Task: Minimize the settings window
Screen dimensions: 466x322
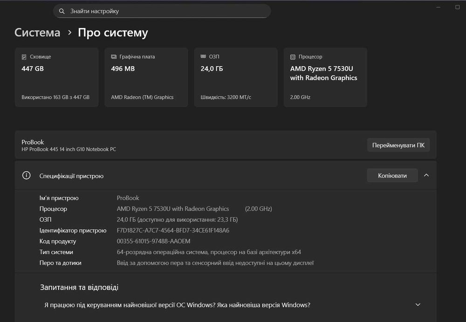Action: click(x=439, y=7)
